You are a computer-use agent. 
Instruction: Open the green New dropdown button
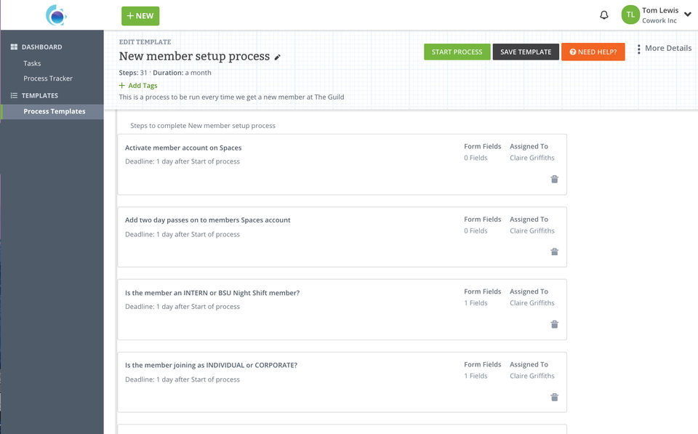(140, 16)
